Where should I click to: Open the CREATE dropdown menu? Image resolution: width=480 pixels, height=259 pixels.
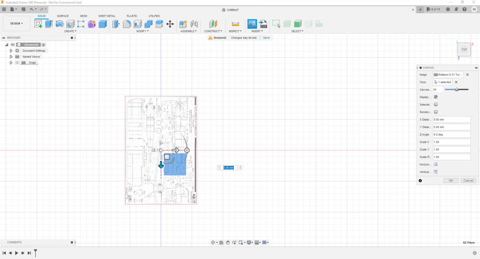tap(70, 31)
